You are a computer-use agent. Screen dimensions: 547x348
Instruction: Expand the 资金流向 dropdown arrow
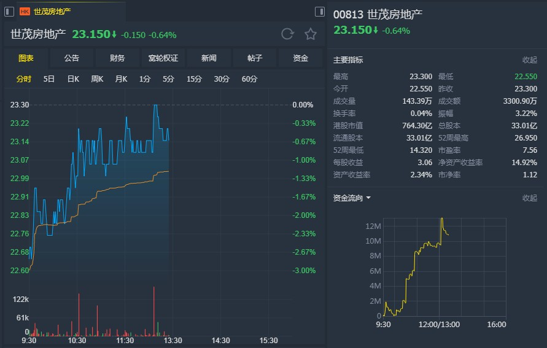368,198
